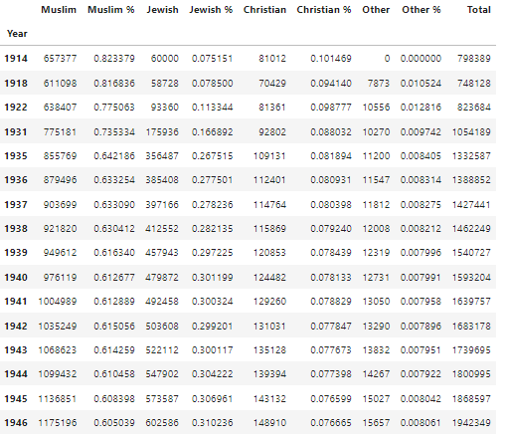Click Total value 798389
The width and height of the screenshot is (507, 442).
(x=474, y=59)
